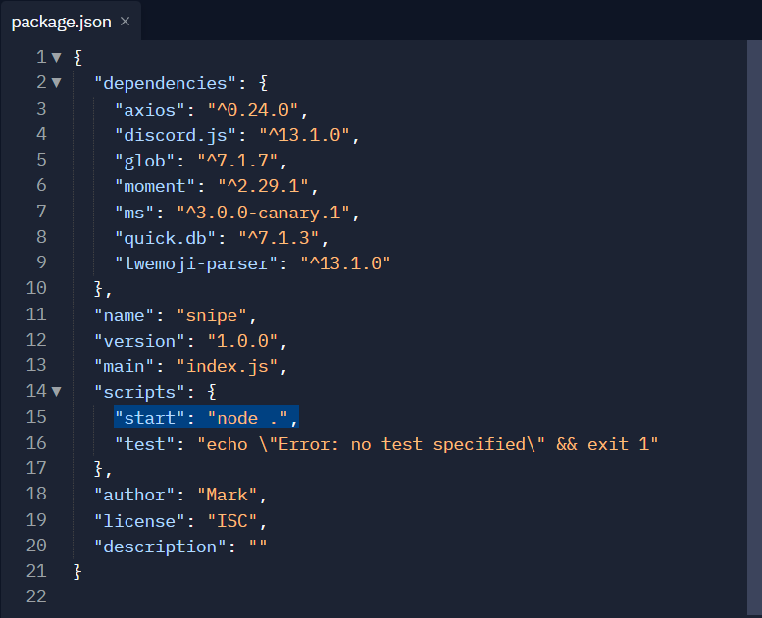Click the opening brace on line 1
This screenshot has width=762, height=618.
[x=77, y=58]
